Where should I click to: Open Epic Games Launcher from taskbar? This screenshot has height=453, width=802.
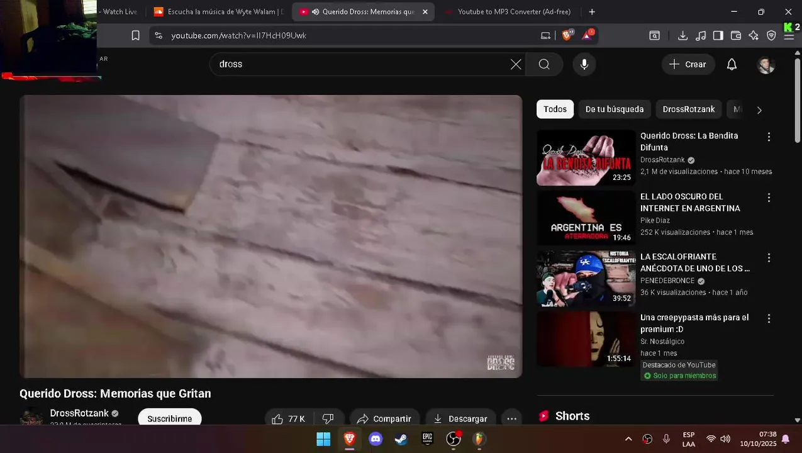click(x=427, y=439)
